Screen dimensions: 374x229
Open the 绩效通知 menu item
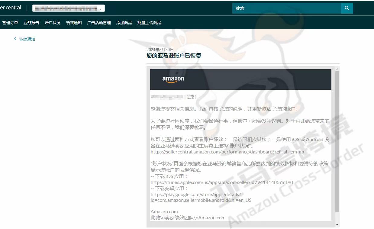(x=74, y=23)
